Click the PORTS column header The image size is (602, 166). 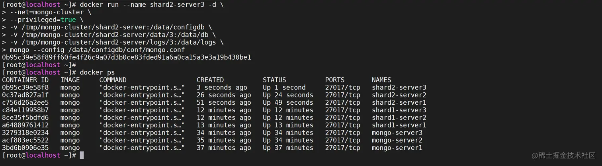tap(335, 80)
